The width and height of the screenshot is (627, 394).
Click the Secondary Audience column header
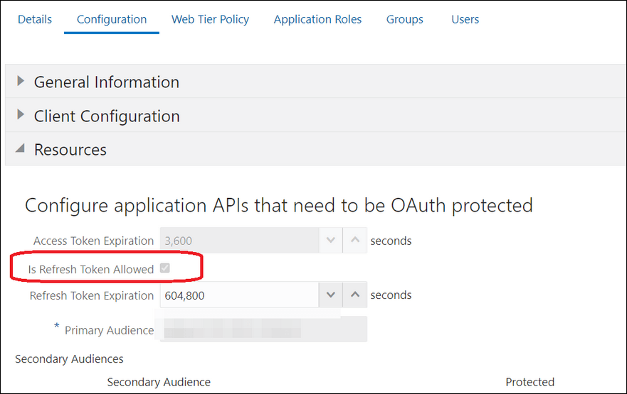(159, 382)
